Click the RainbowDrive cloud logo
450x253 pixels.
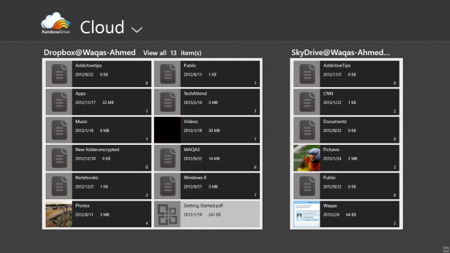pos(56,23)
